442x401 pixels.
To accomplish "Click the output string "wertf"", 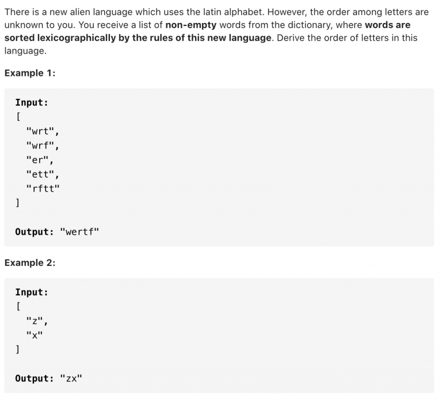I will (x=79, y=232).
